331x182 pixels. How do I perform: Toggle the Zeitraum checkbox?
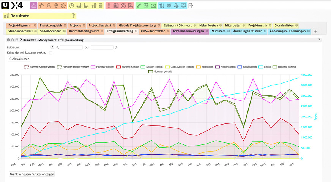[52, 47]
